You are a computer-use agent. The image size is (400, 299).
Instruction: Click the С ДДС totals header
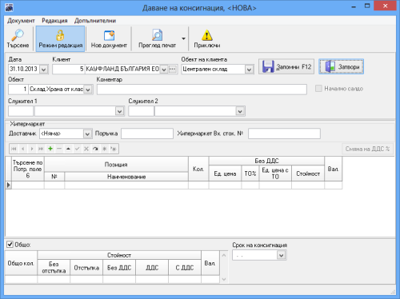click(185, 268)
